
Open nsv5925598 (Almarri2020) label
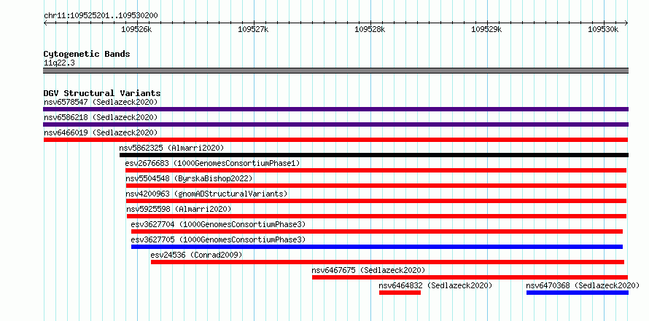click(179, 209)
